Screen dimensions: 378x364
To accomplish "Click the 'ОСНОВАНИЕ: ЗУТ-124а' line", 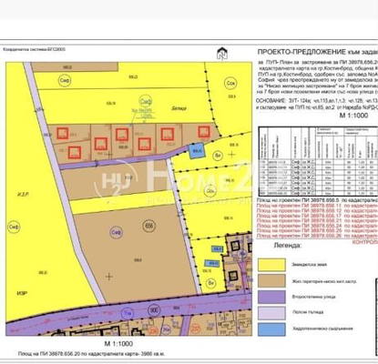I will coord(317,101).
